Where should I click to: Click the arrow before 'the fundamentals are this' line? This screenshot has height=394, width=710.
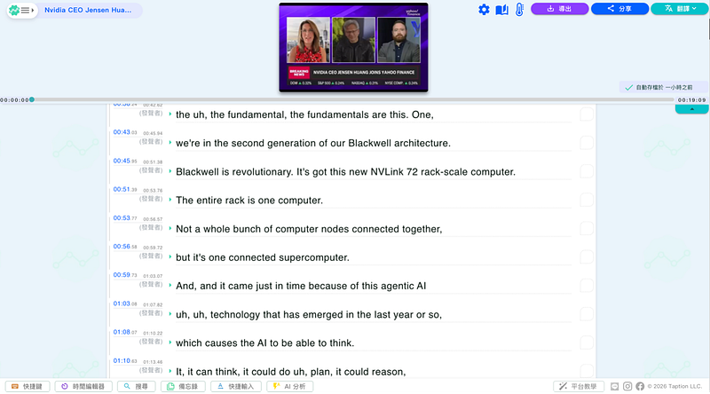(x=170, y=114)
